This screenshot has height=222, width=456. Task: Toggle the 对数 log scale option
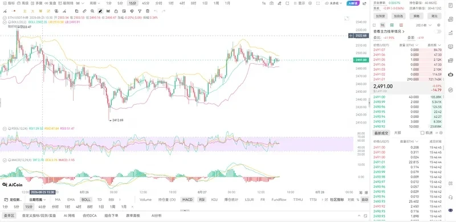point(351,200)
